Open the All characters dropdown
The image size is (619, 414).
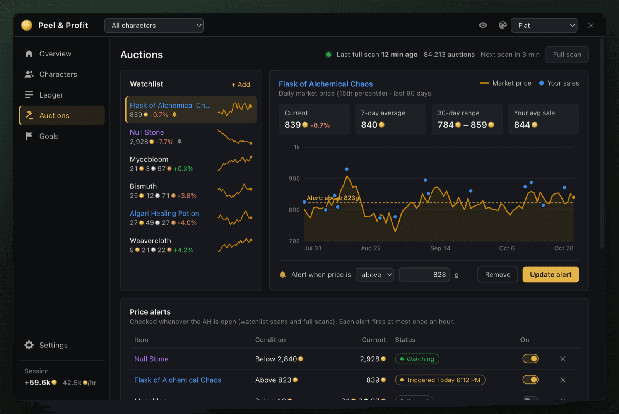pos(154,26)
